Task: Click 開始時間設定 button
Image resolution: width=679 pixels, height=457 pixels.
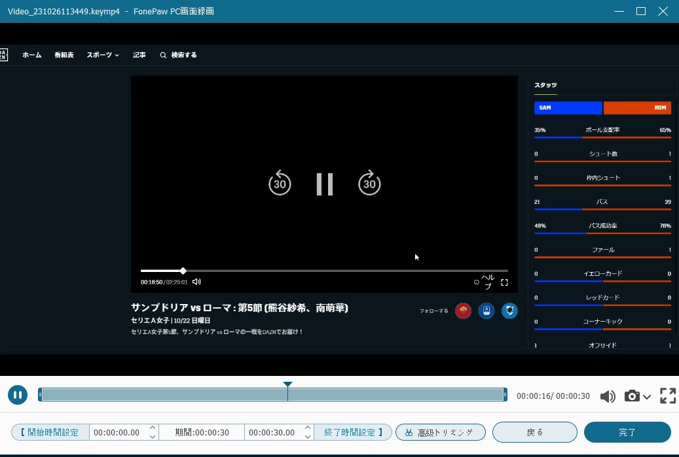Action: 50,432
